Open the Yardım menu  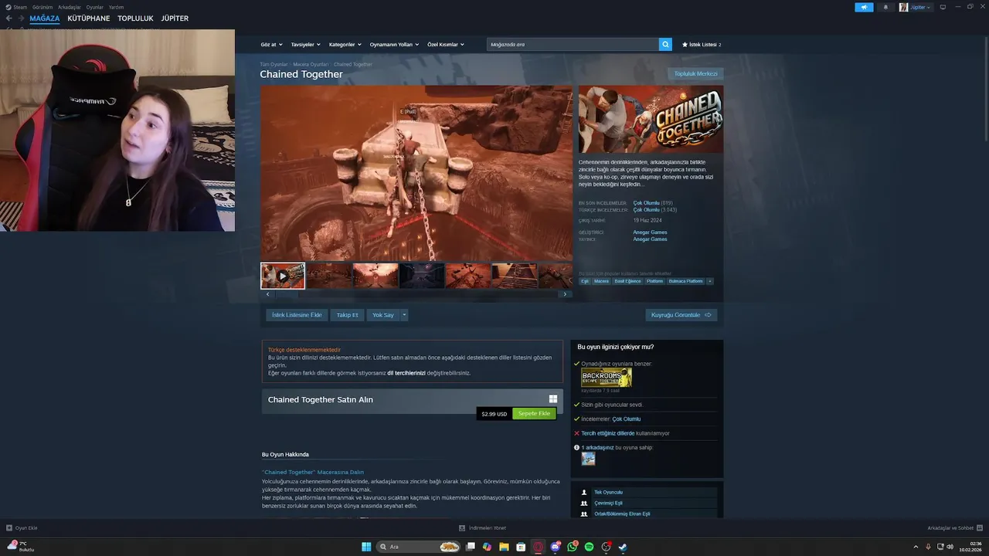click(116, 7)
